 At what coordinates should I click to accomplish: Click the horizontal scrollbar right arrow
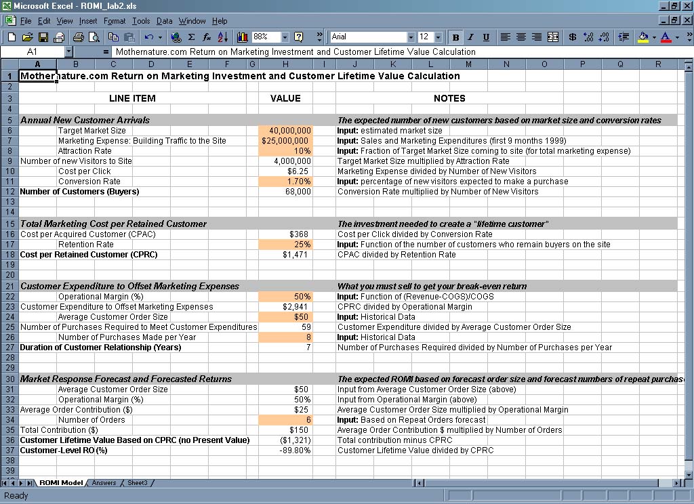tap(677, 483)
